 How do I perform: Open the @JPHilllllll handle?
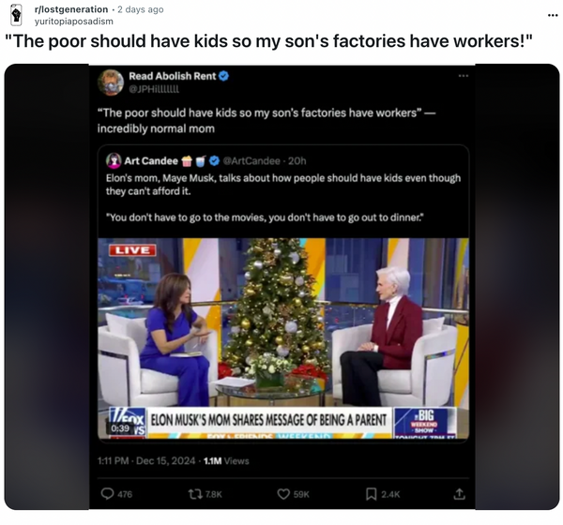point(154,89)
